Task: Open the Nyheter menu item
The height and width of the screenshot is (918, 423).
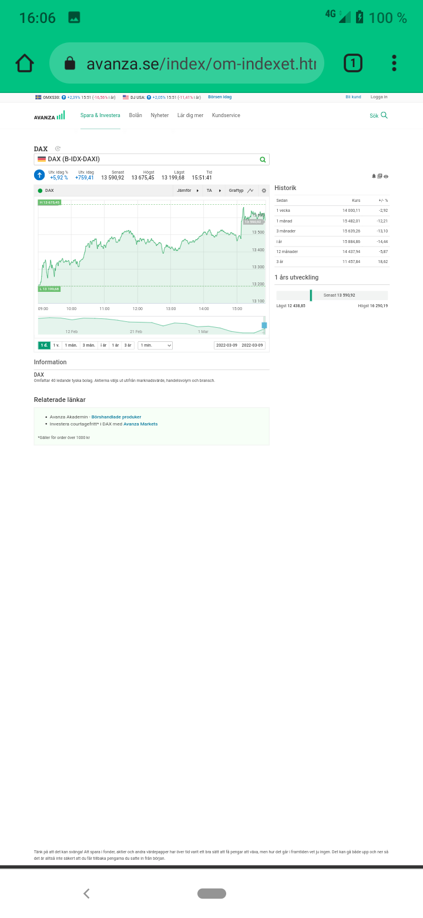Action: [159, 115]
